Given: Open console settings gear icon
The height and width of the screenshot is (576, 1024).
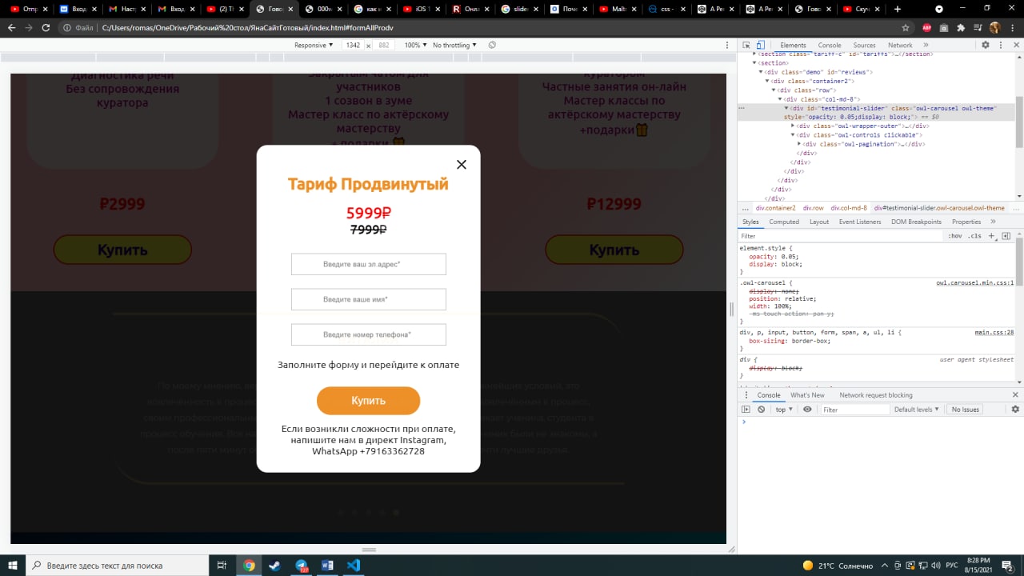Looking at the screenshot, I should coord(1016,410).
